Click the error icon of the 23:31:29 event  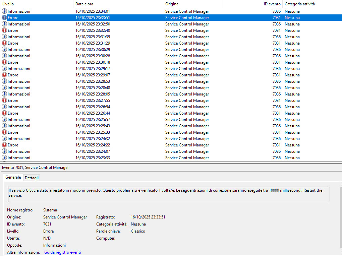(x=4, y=43)
